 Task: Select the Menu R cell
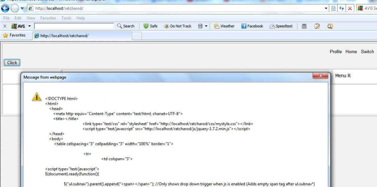(x=354, y=76)
